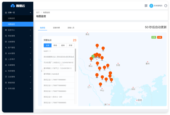Viewport: 170px width, 115px height.
Task: Select row 测试企业1 | 756877X6666661
Action: pyautogui.click(x=59, y=80)
